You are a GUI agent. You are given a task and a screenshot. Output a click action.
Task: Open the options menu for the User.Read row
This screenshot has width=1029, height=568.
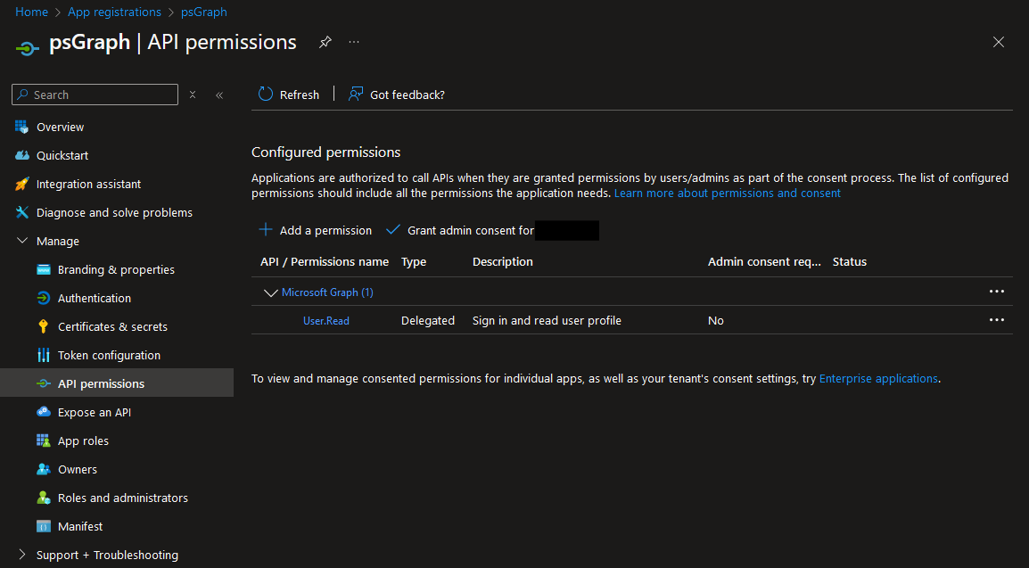point(996,320)
